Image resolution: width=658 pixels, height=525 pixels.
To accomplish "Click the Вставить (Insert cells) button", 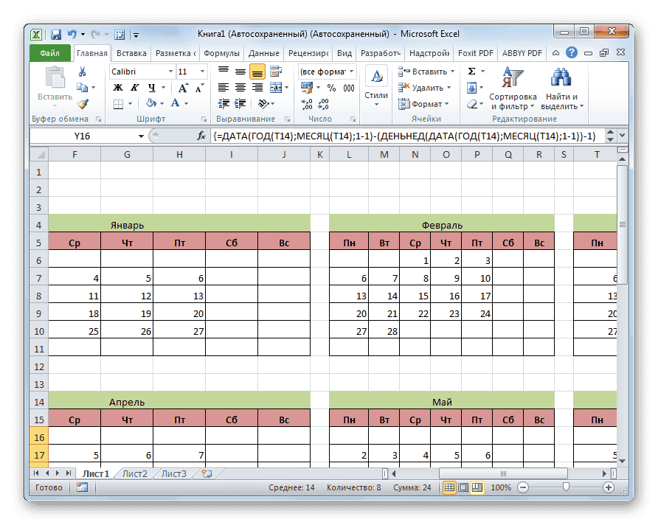I will (424, 72).
